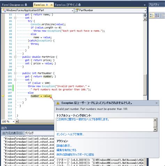Click the hints list scroll up arrow
The height and width of the screenshot is (166, 165).
(x=155, y=120)
